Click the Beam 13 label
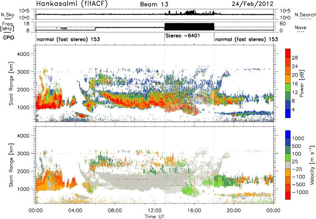 coord(154,4)
